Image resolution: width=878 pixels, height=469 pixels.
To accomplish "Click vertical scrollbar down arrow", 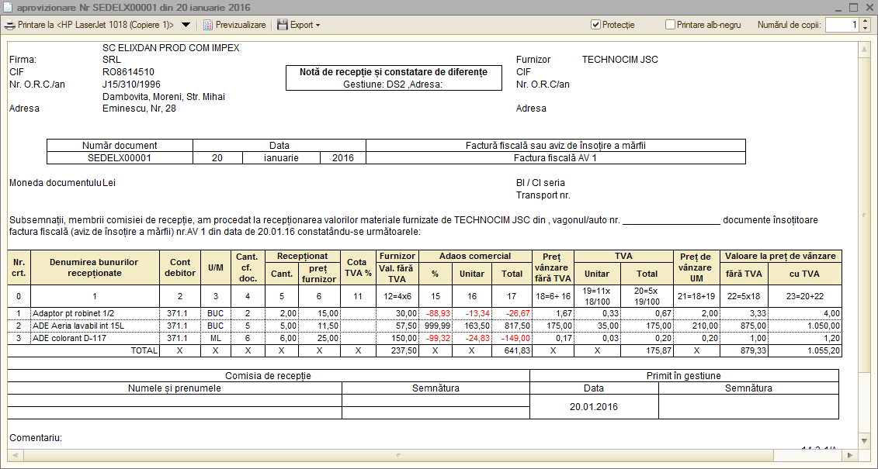I will 863,441.
